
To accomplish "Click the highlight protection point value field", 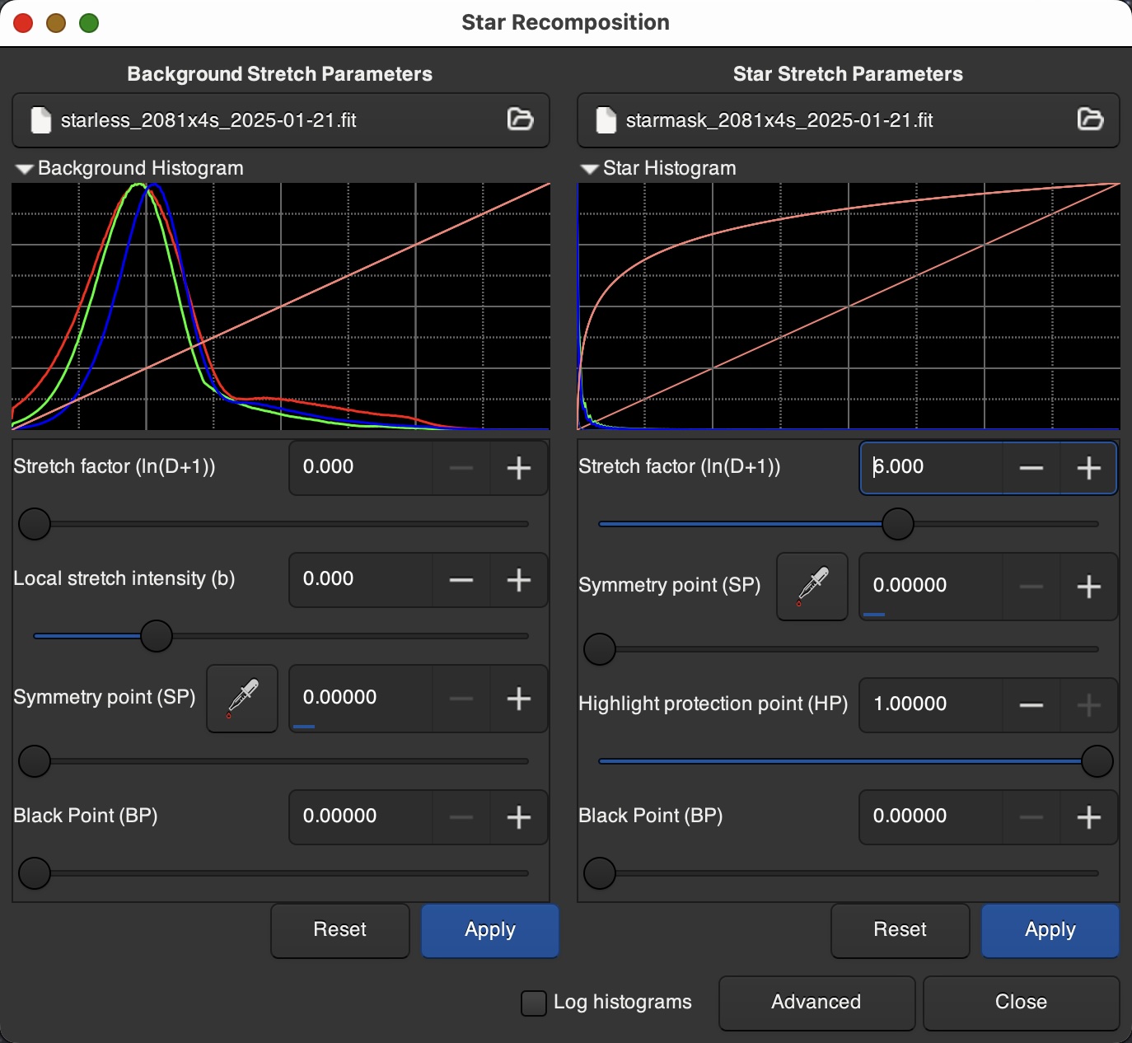I will pyautogui.click(x=932, y=705).
